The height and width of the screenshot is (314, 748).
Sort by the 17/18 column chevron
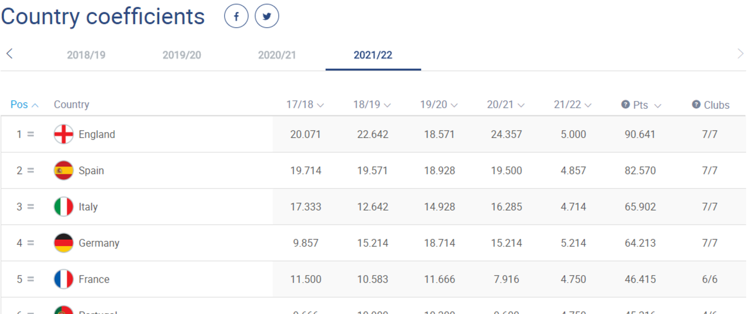click(320, 105)
